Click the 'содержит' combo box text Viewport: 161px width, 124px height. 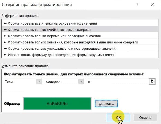point(54,82)
